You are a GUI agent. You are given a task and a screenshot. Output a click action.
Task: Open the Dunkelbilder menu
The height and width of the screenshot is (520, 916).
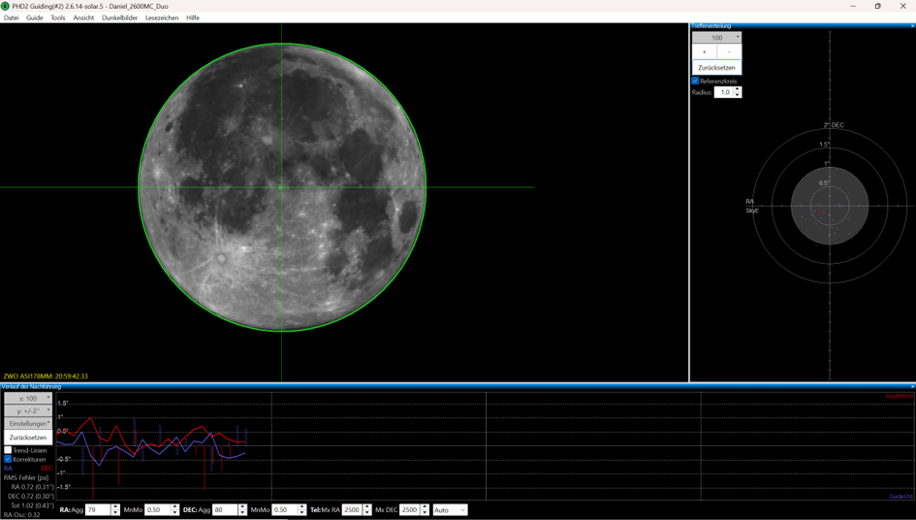(120, 17)
